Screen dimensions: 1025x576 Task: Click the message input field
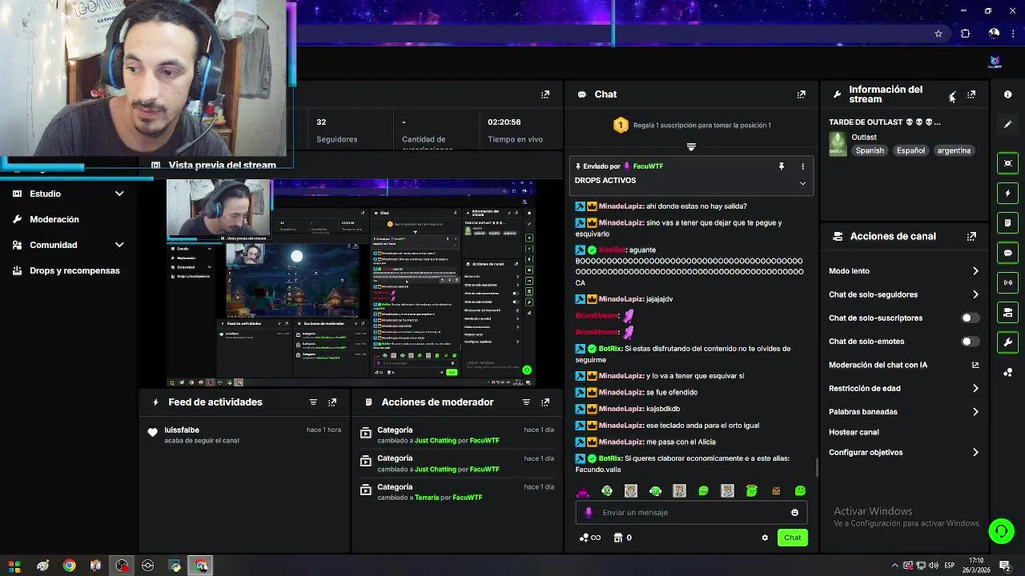691,513
